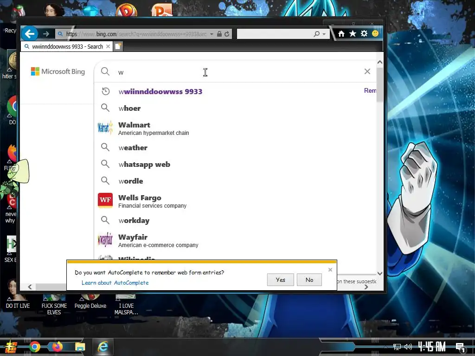Select the wordle suggestion
Screen dimensions: 475x356
click(131, 181)
